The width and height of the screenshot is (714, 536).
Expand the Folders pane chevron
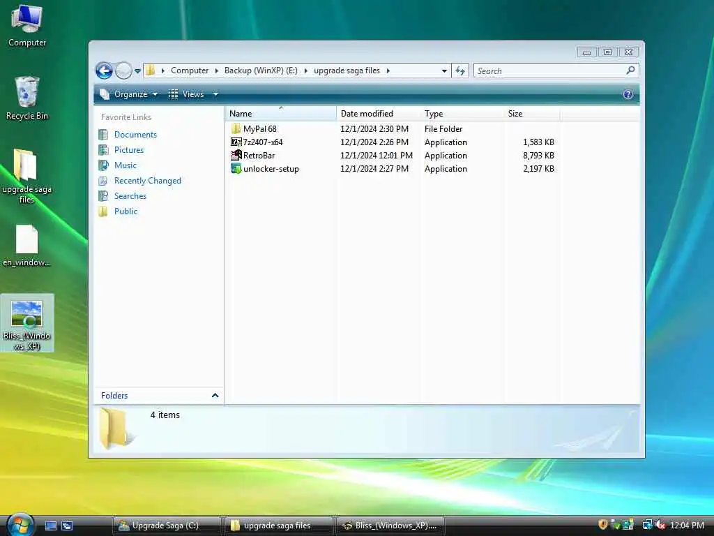click(x=215, y=395)
